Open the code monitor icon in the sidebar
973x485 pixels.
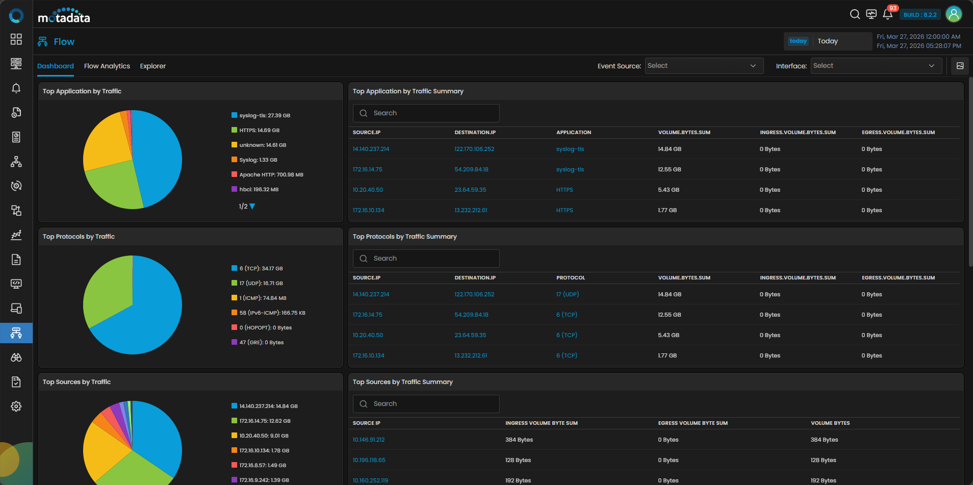(x=16, y=284)
